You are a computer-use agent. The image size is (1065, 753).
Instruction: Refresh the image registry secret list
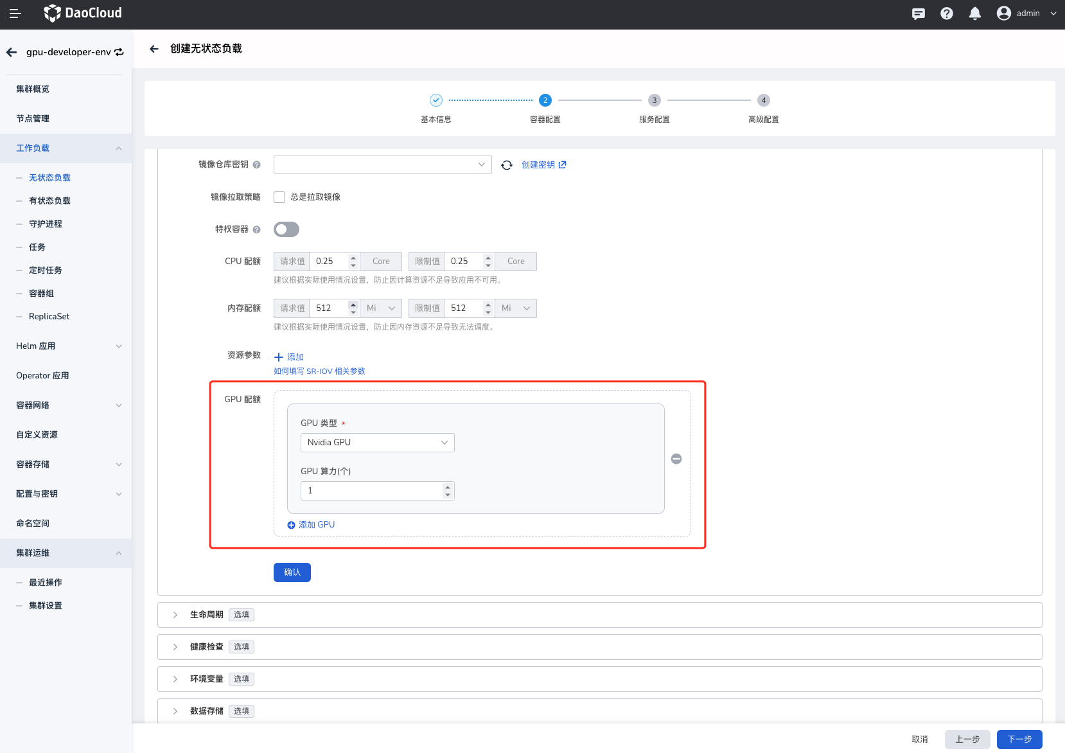tap(507, 165)
